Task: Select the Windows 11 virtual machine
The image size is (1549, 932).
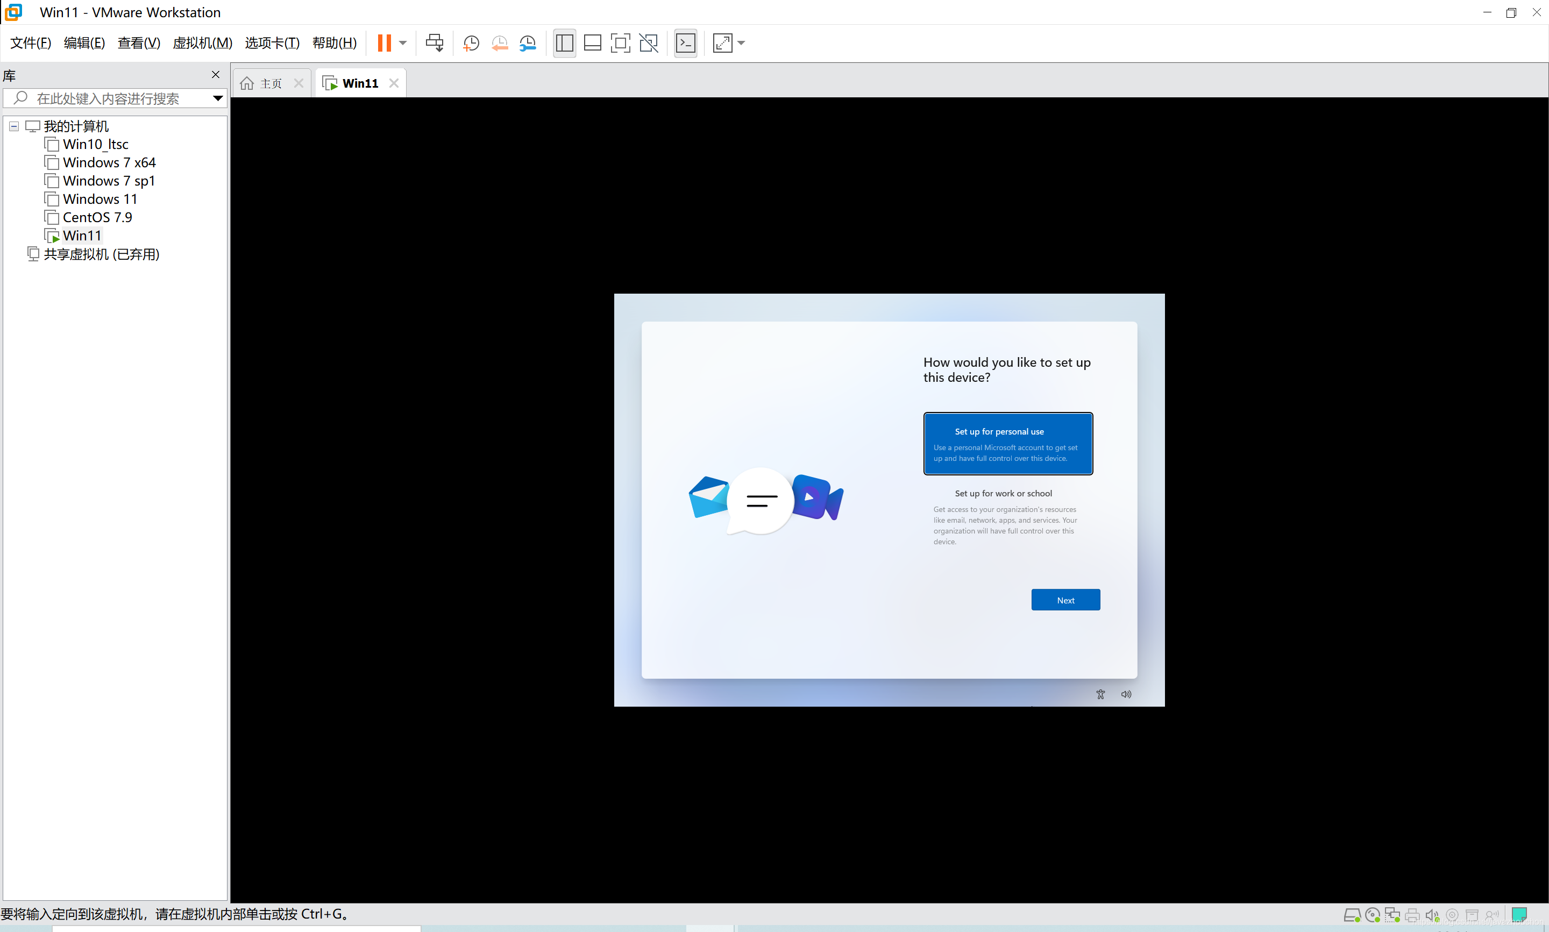Action: coord(100,199)
